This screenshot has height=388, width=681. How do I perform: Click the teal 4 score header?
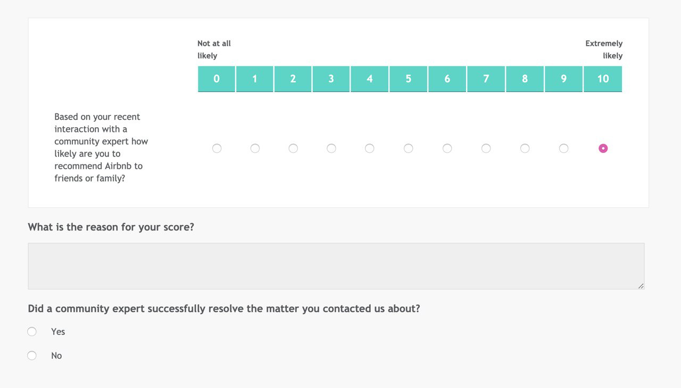tap(370, 79)
